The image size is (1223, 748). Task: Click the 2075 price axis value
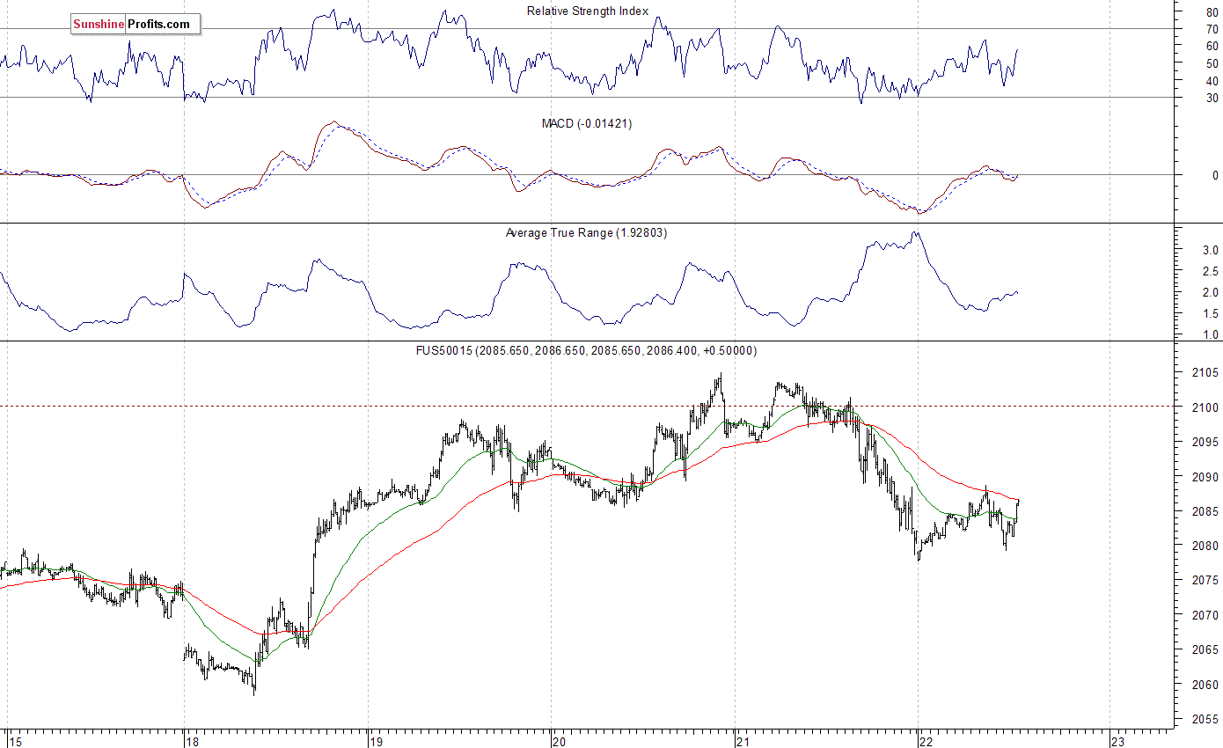point(1205,581)
